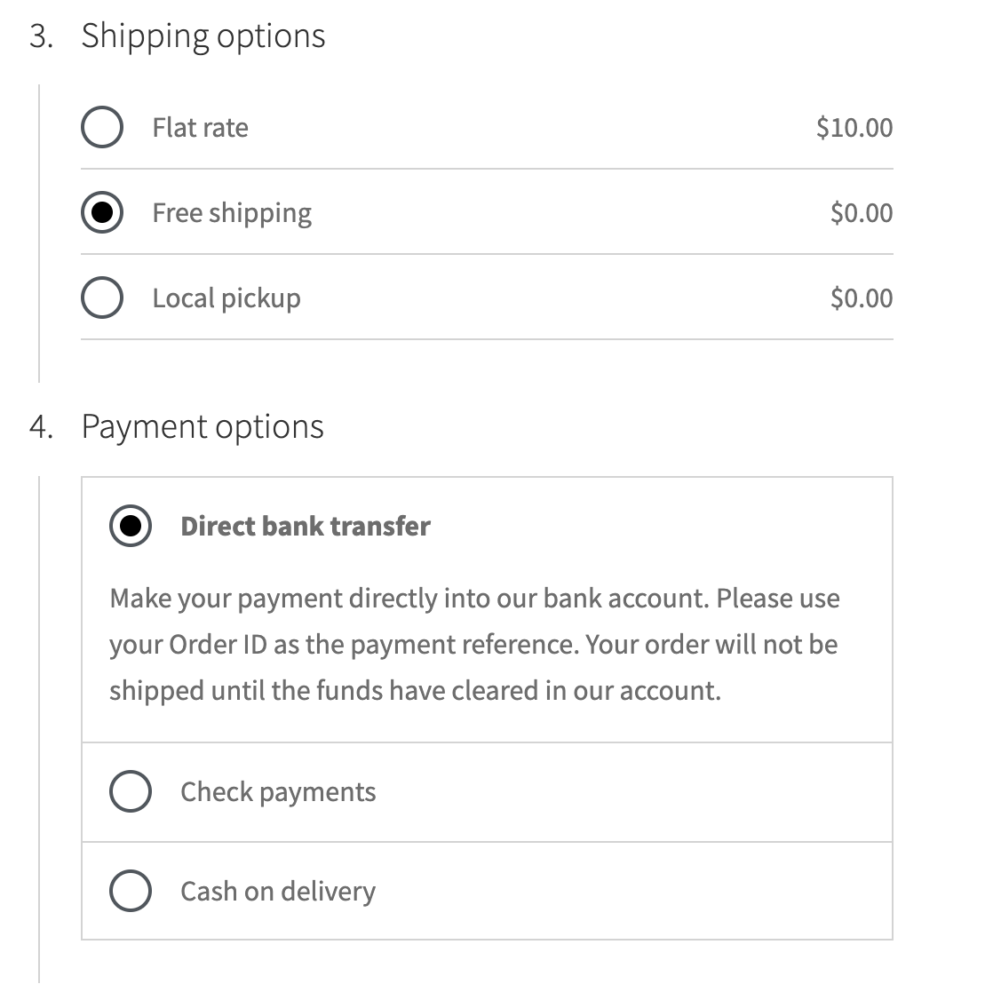The image size is (993, 1008).
Task: Click the Direct bank transfer heading
Action: click(306, 526)
